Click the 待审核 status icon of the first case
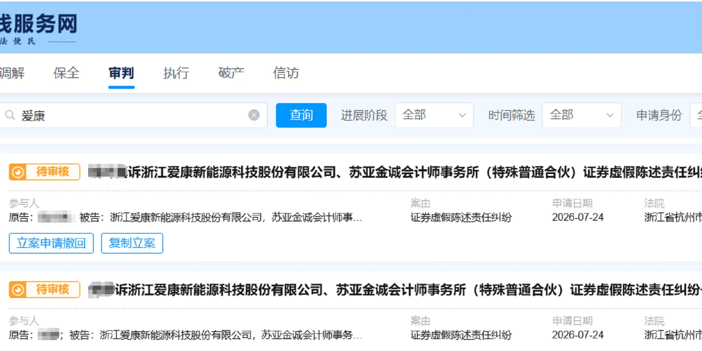The image size is (702, 351). pos(18,172)
